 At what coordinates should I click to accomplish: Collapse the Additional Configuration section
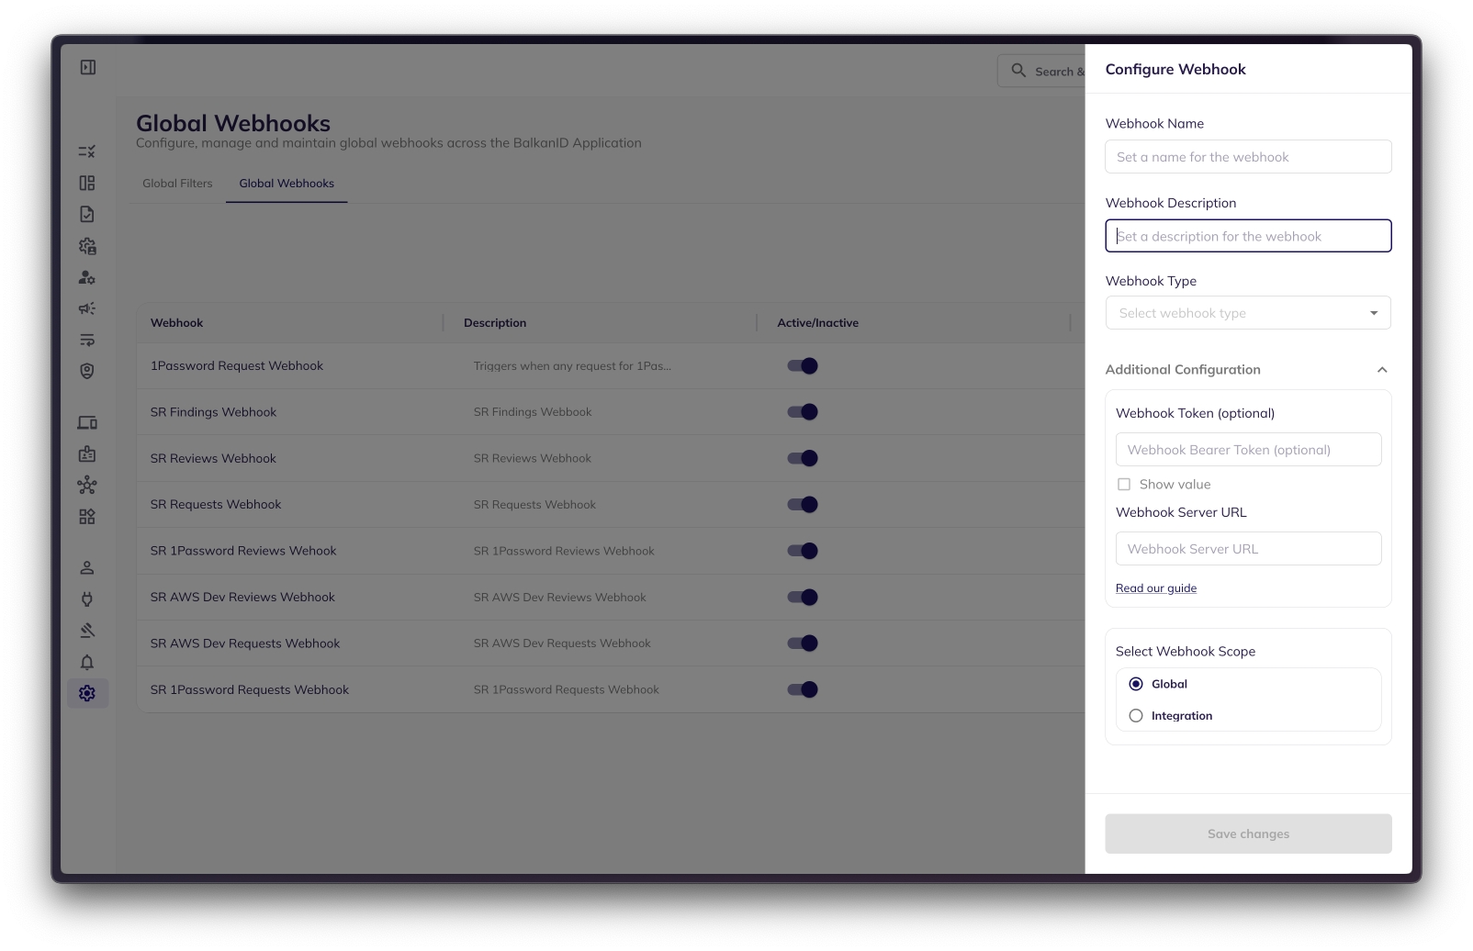pos(1382,370)
